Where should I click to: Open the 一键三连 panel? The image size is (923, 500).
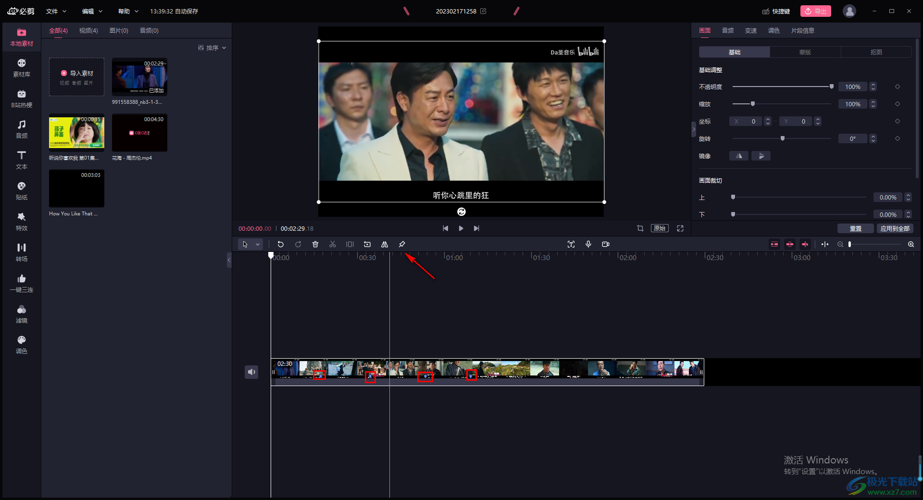(x=22, y=284)
